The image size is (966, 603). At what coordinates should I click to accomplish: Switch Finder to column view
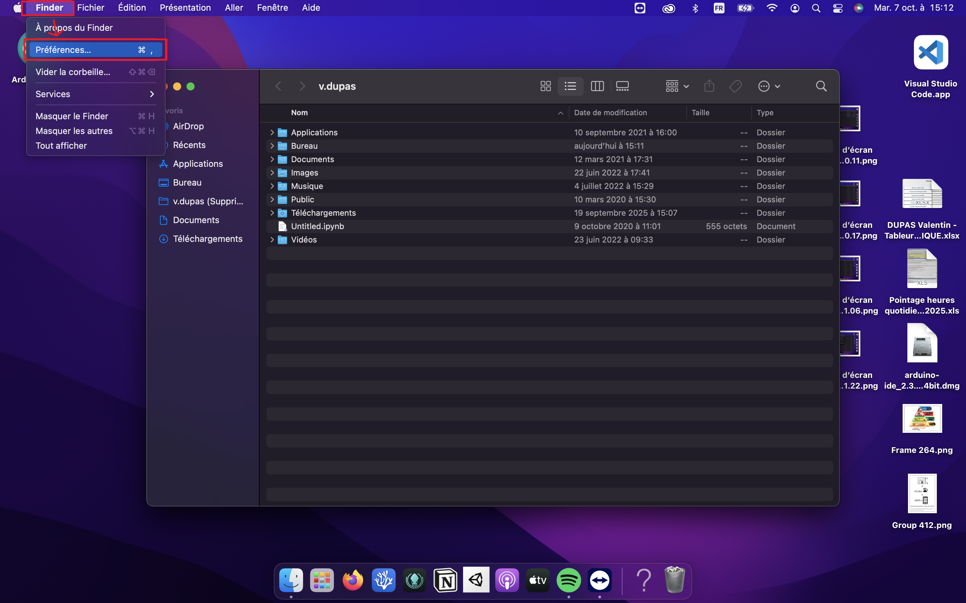(x=597, y=86)
